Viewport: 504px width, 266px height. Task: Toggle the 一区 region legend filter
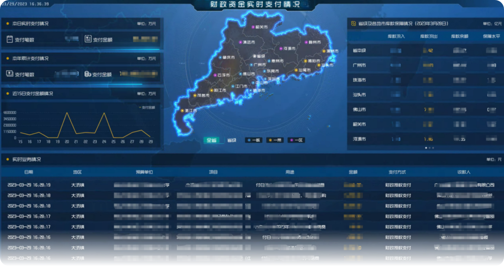[296, 140]
